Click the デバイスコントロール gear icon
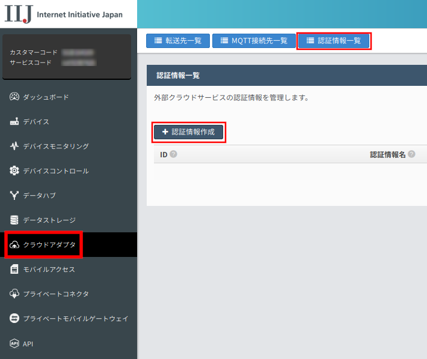427x359 pixels. click(x=14, y=170)
